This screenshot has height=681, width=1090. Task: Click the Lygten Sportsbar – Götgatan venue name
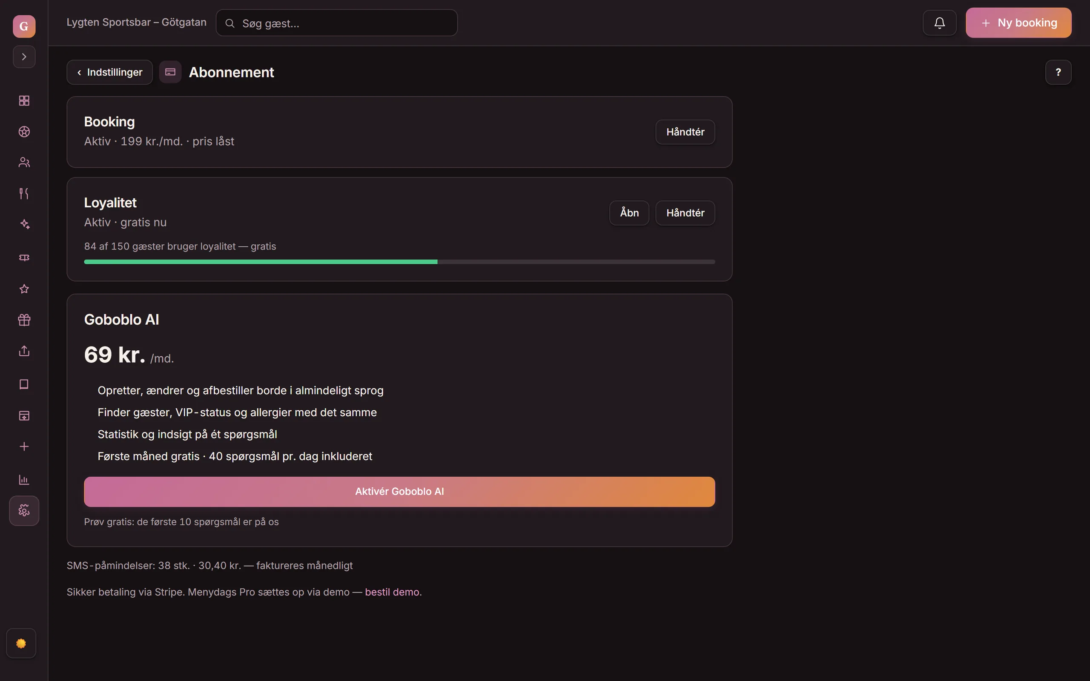click(137, 23)
